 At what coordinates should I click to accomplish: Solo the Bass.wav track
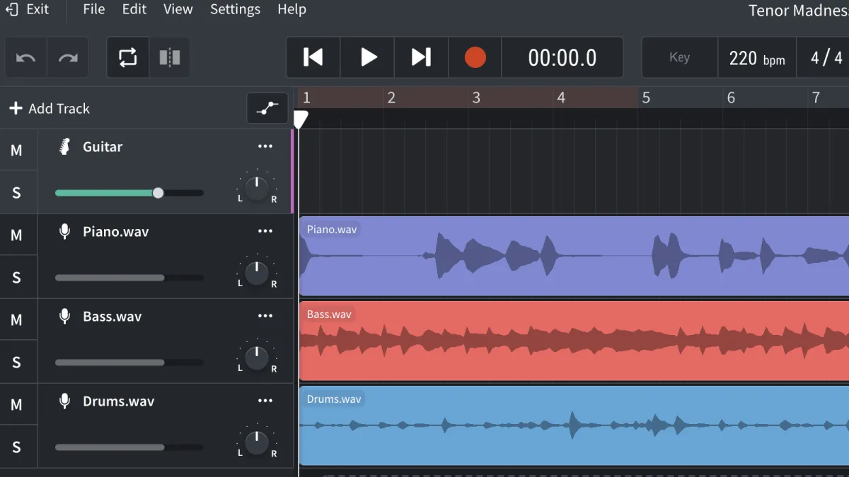(16, 362)
